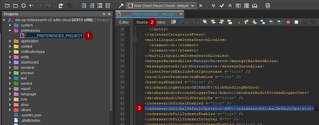Click the list lines icon beside the diff icon
This screenshot has height=125, width=319.
coord(246,6)
